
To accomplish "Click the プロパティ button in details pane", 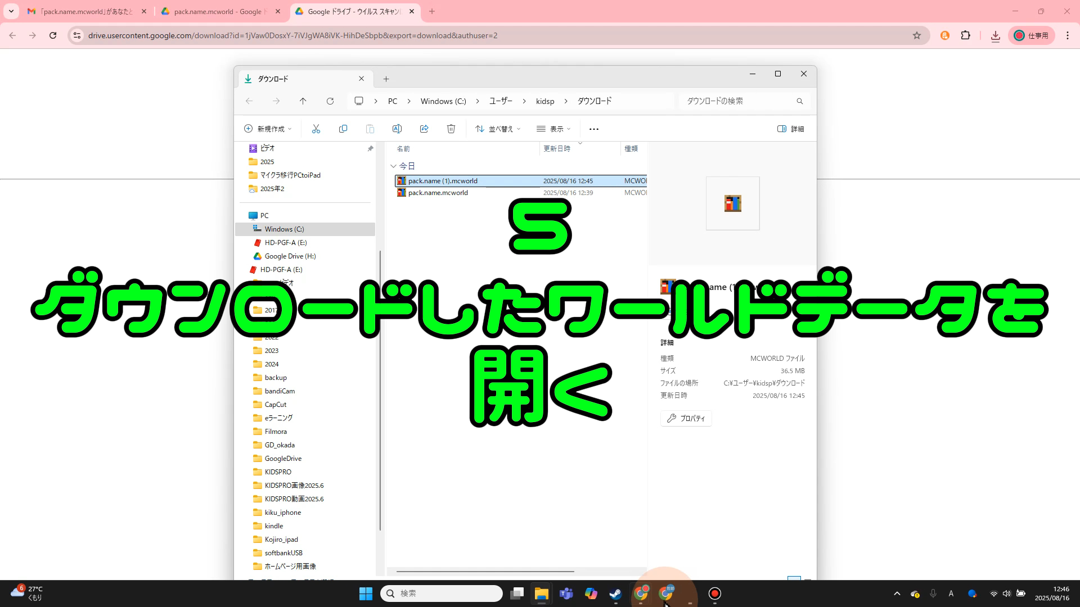I will pyautogui.click(x=686, y=418).
